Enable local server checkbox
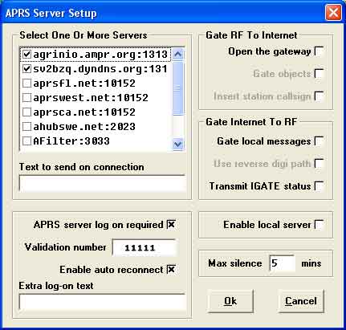This screenshot has height=330, width=346. [319, 225]
